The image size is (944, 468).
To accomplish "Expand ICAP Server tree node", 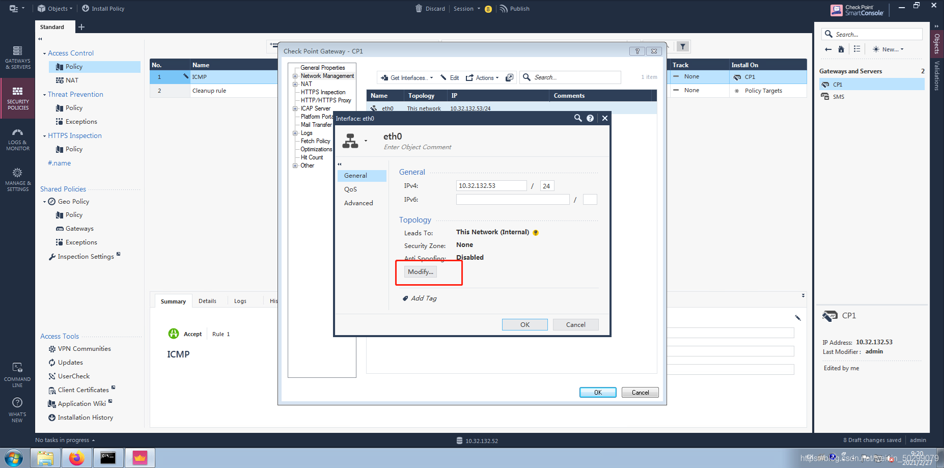I will coord(295,108).
